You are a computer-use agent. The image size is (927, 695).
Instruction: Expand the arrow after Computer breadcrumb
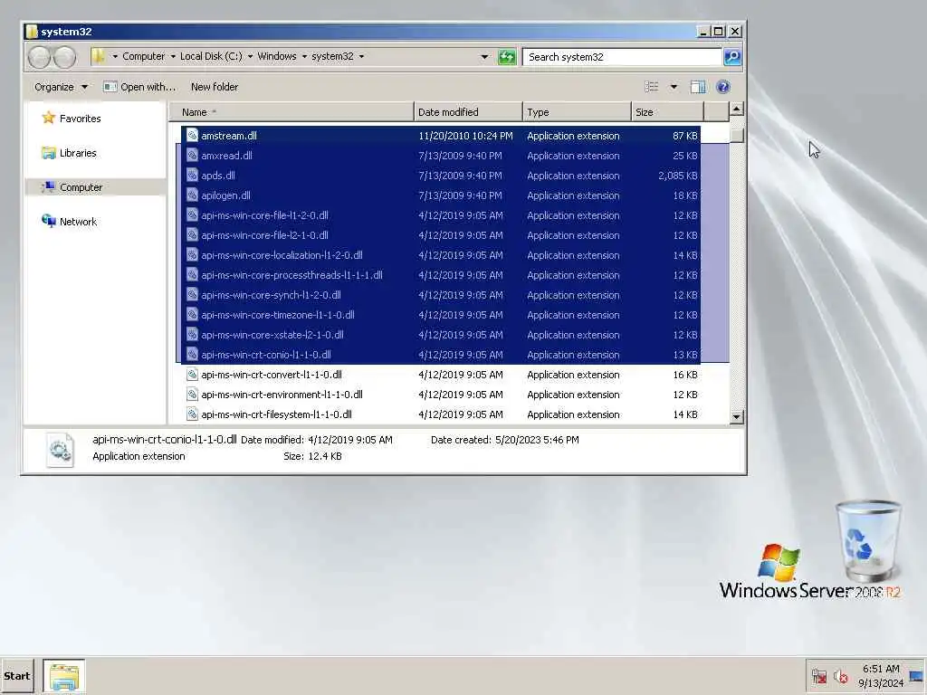[173, 56]
